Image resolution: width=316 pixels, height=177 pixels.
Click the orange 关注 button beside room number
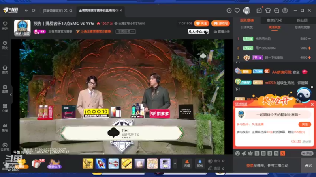coord(201,24)
